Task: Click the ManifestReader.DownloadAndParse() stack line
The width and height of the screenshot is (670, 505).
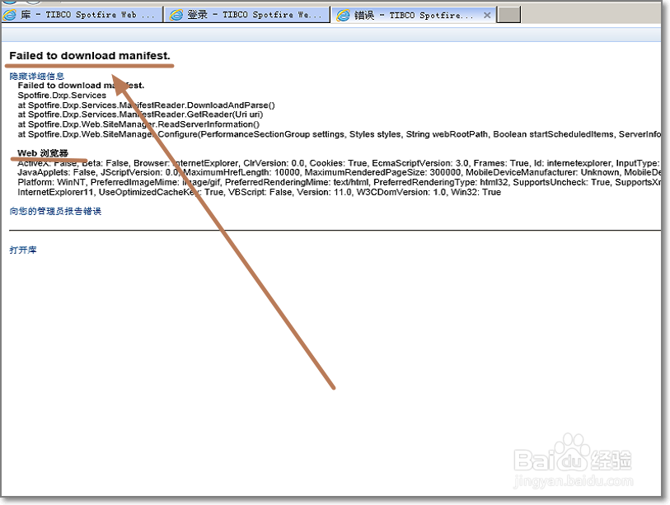Action: [x=146, y=105]
